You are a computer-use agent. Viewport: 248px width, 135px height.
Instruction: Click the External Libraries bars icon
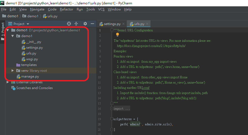tap(13, 82)
